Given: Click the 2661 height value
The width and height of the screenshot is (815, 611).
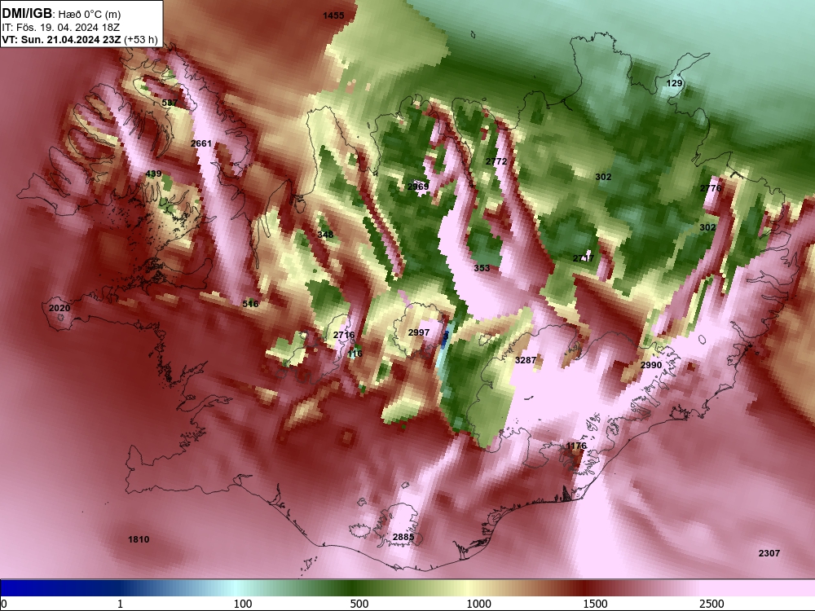Looking at the screenshot, I should tap(201, 143).
